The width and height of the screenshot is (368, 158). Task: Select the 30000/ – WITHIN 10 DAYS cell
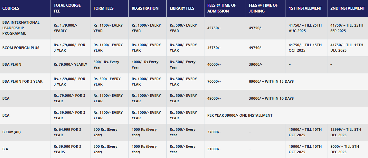(307, 98)
